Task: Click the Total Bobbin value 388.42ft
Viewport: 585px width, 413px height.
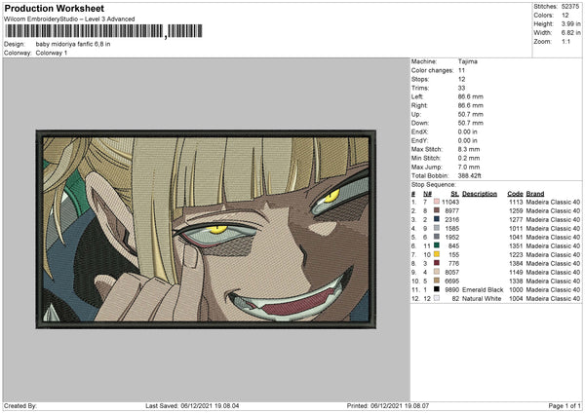Action: (469, 175)
